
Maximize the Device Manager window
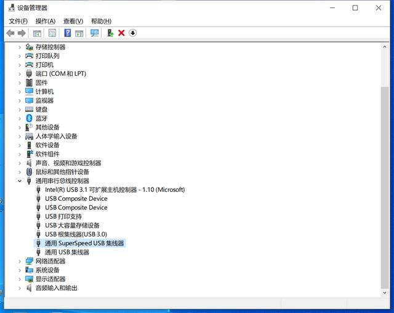tap(355, 8)
